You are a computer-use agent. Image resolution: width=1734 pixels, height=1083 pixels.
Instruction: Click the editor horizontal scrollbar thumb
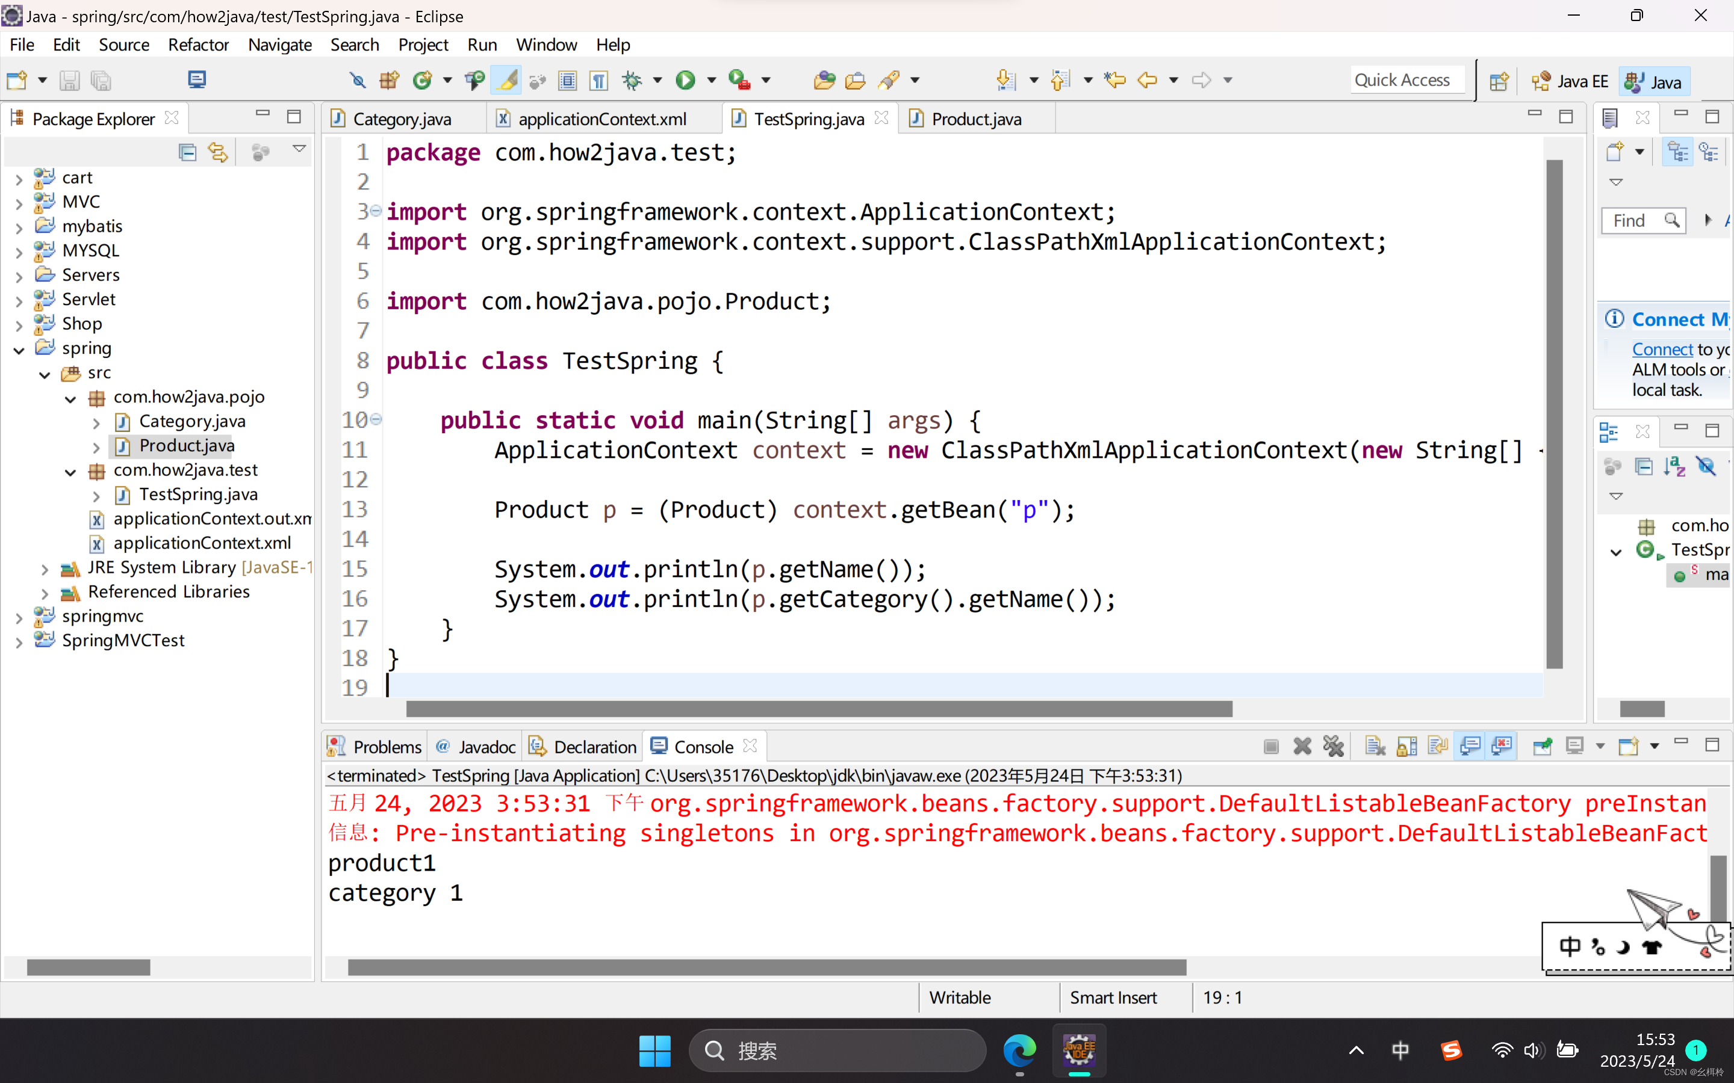pyautogui.click(x=818, y=709)
